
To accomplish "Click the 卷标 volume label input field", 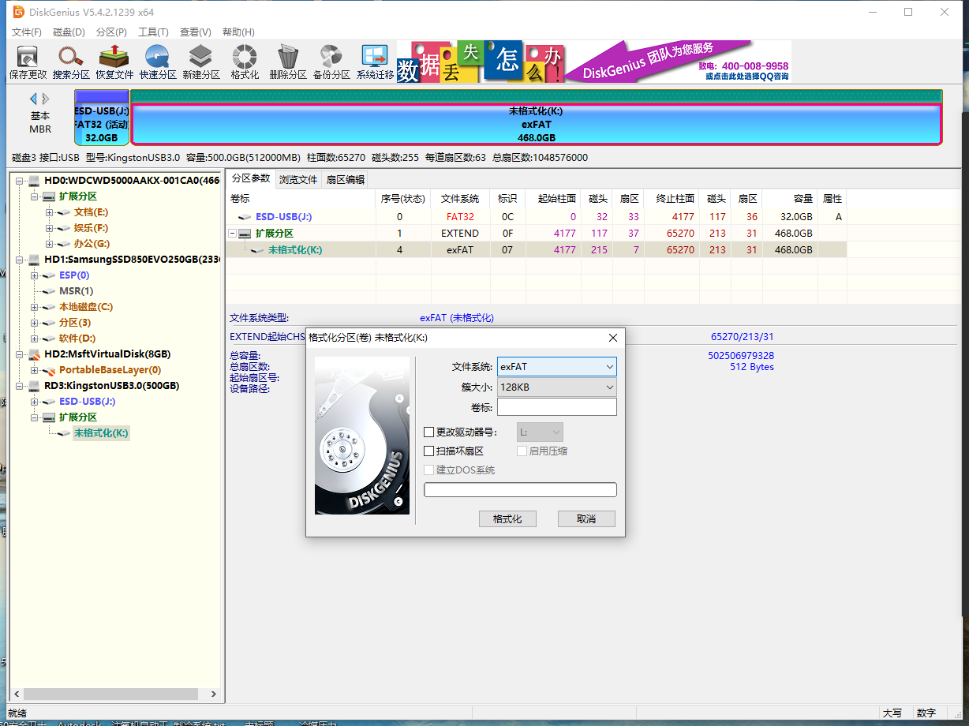I will click(556, 407).
